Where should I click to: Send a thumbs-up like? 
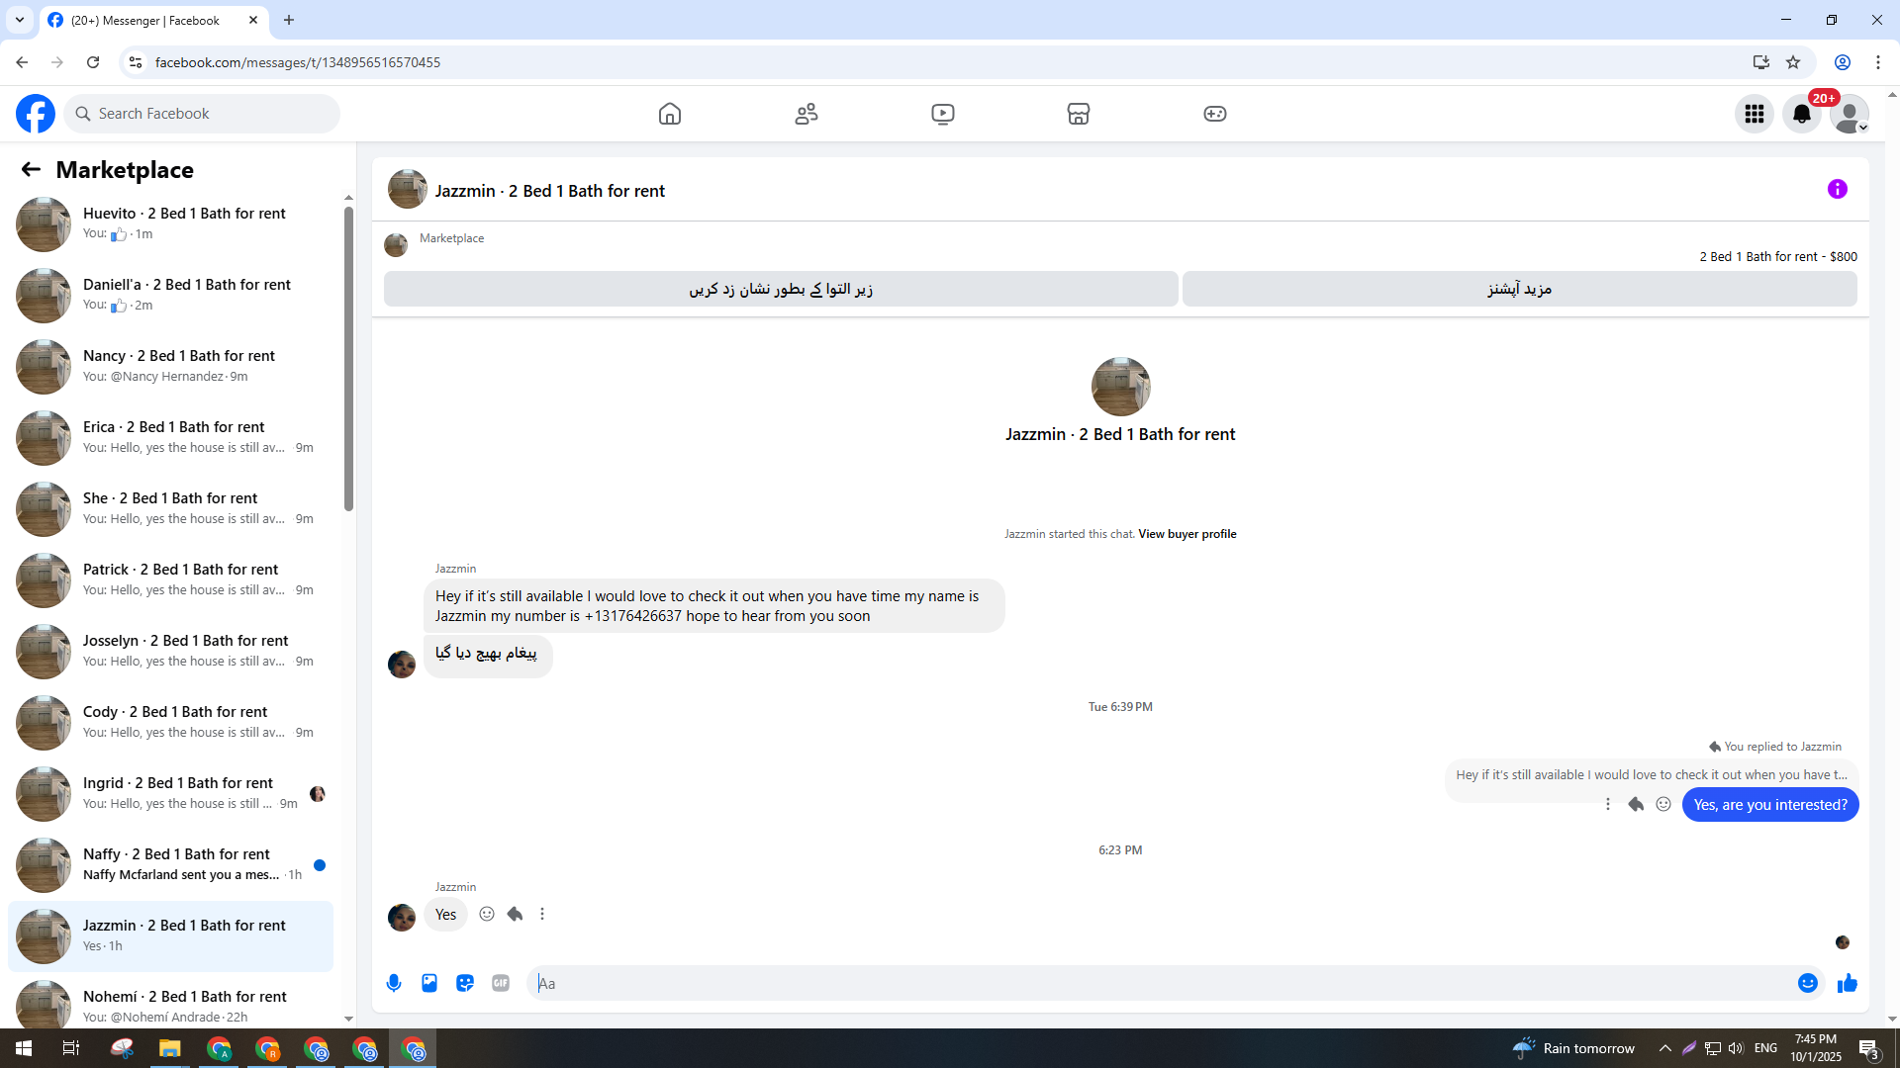[1848, 983]
